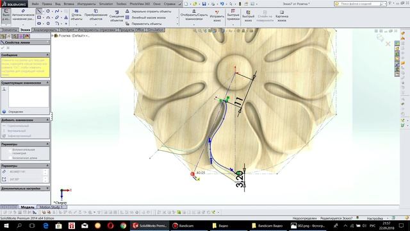Screen dimensions: 410x231
Task: Toggle Бесконечная длина checkbox
Action: pos(10,158)
